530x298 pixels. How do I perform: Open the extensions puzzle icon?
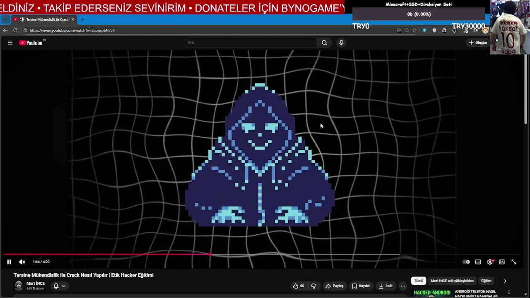[x=455, y=30]
